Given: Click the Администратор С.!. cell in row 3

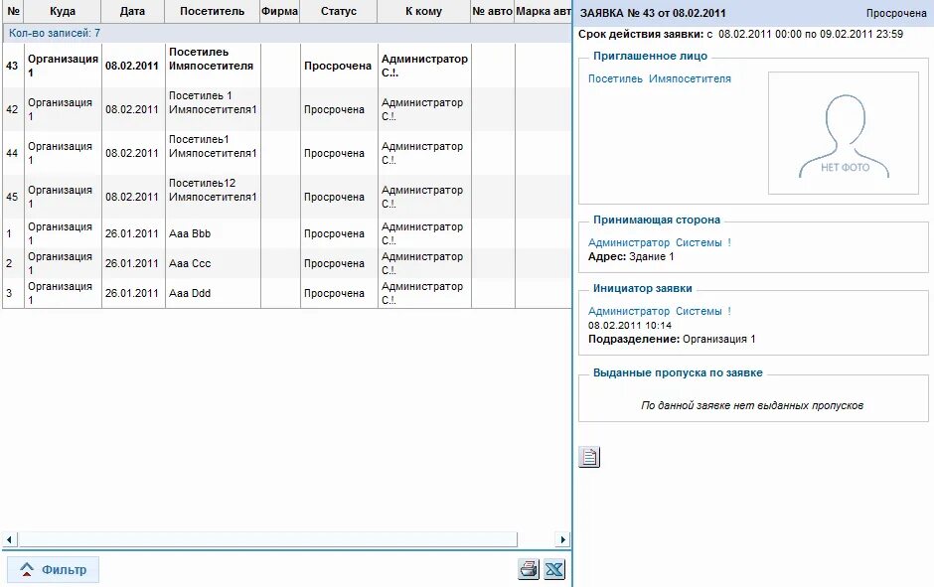Looking at the screenshot, I should pos(422,293).
